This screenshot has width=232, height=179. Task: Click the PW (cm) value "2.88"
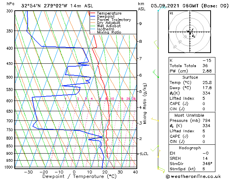[x=207, y=71]
